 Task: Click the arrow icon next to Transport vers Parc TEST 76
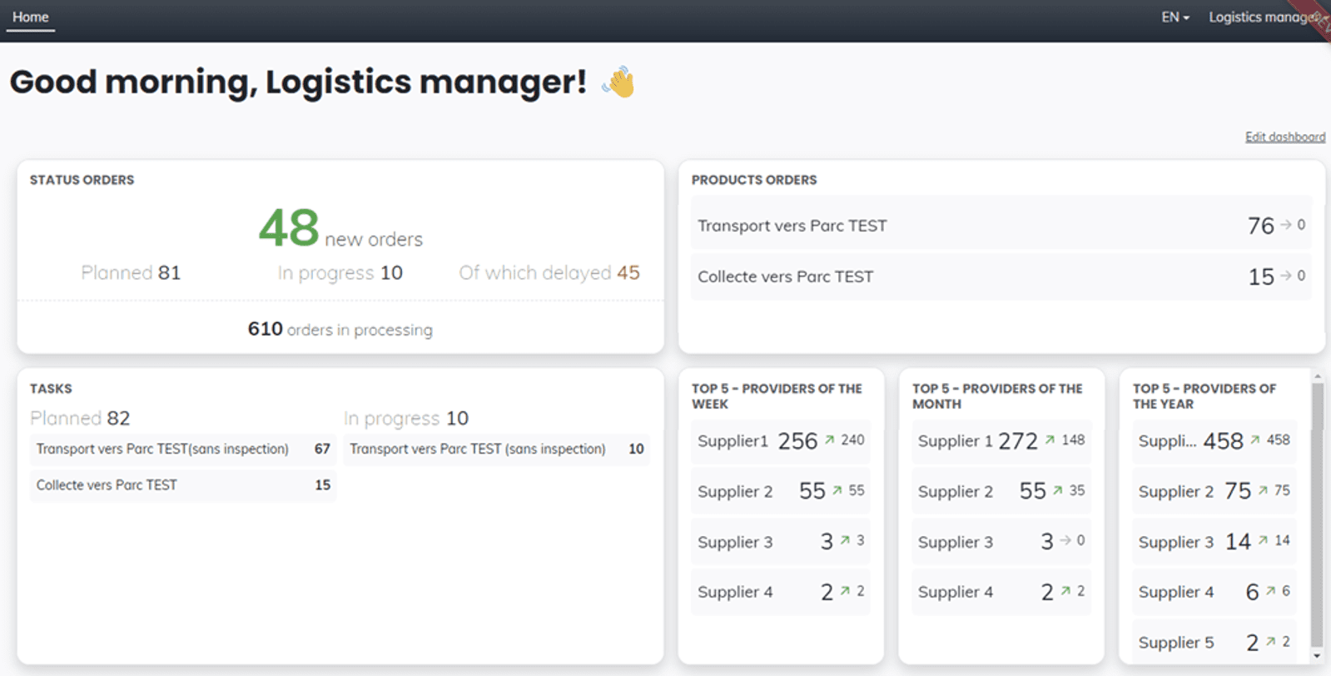click(x=1286, y=225)
